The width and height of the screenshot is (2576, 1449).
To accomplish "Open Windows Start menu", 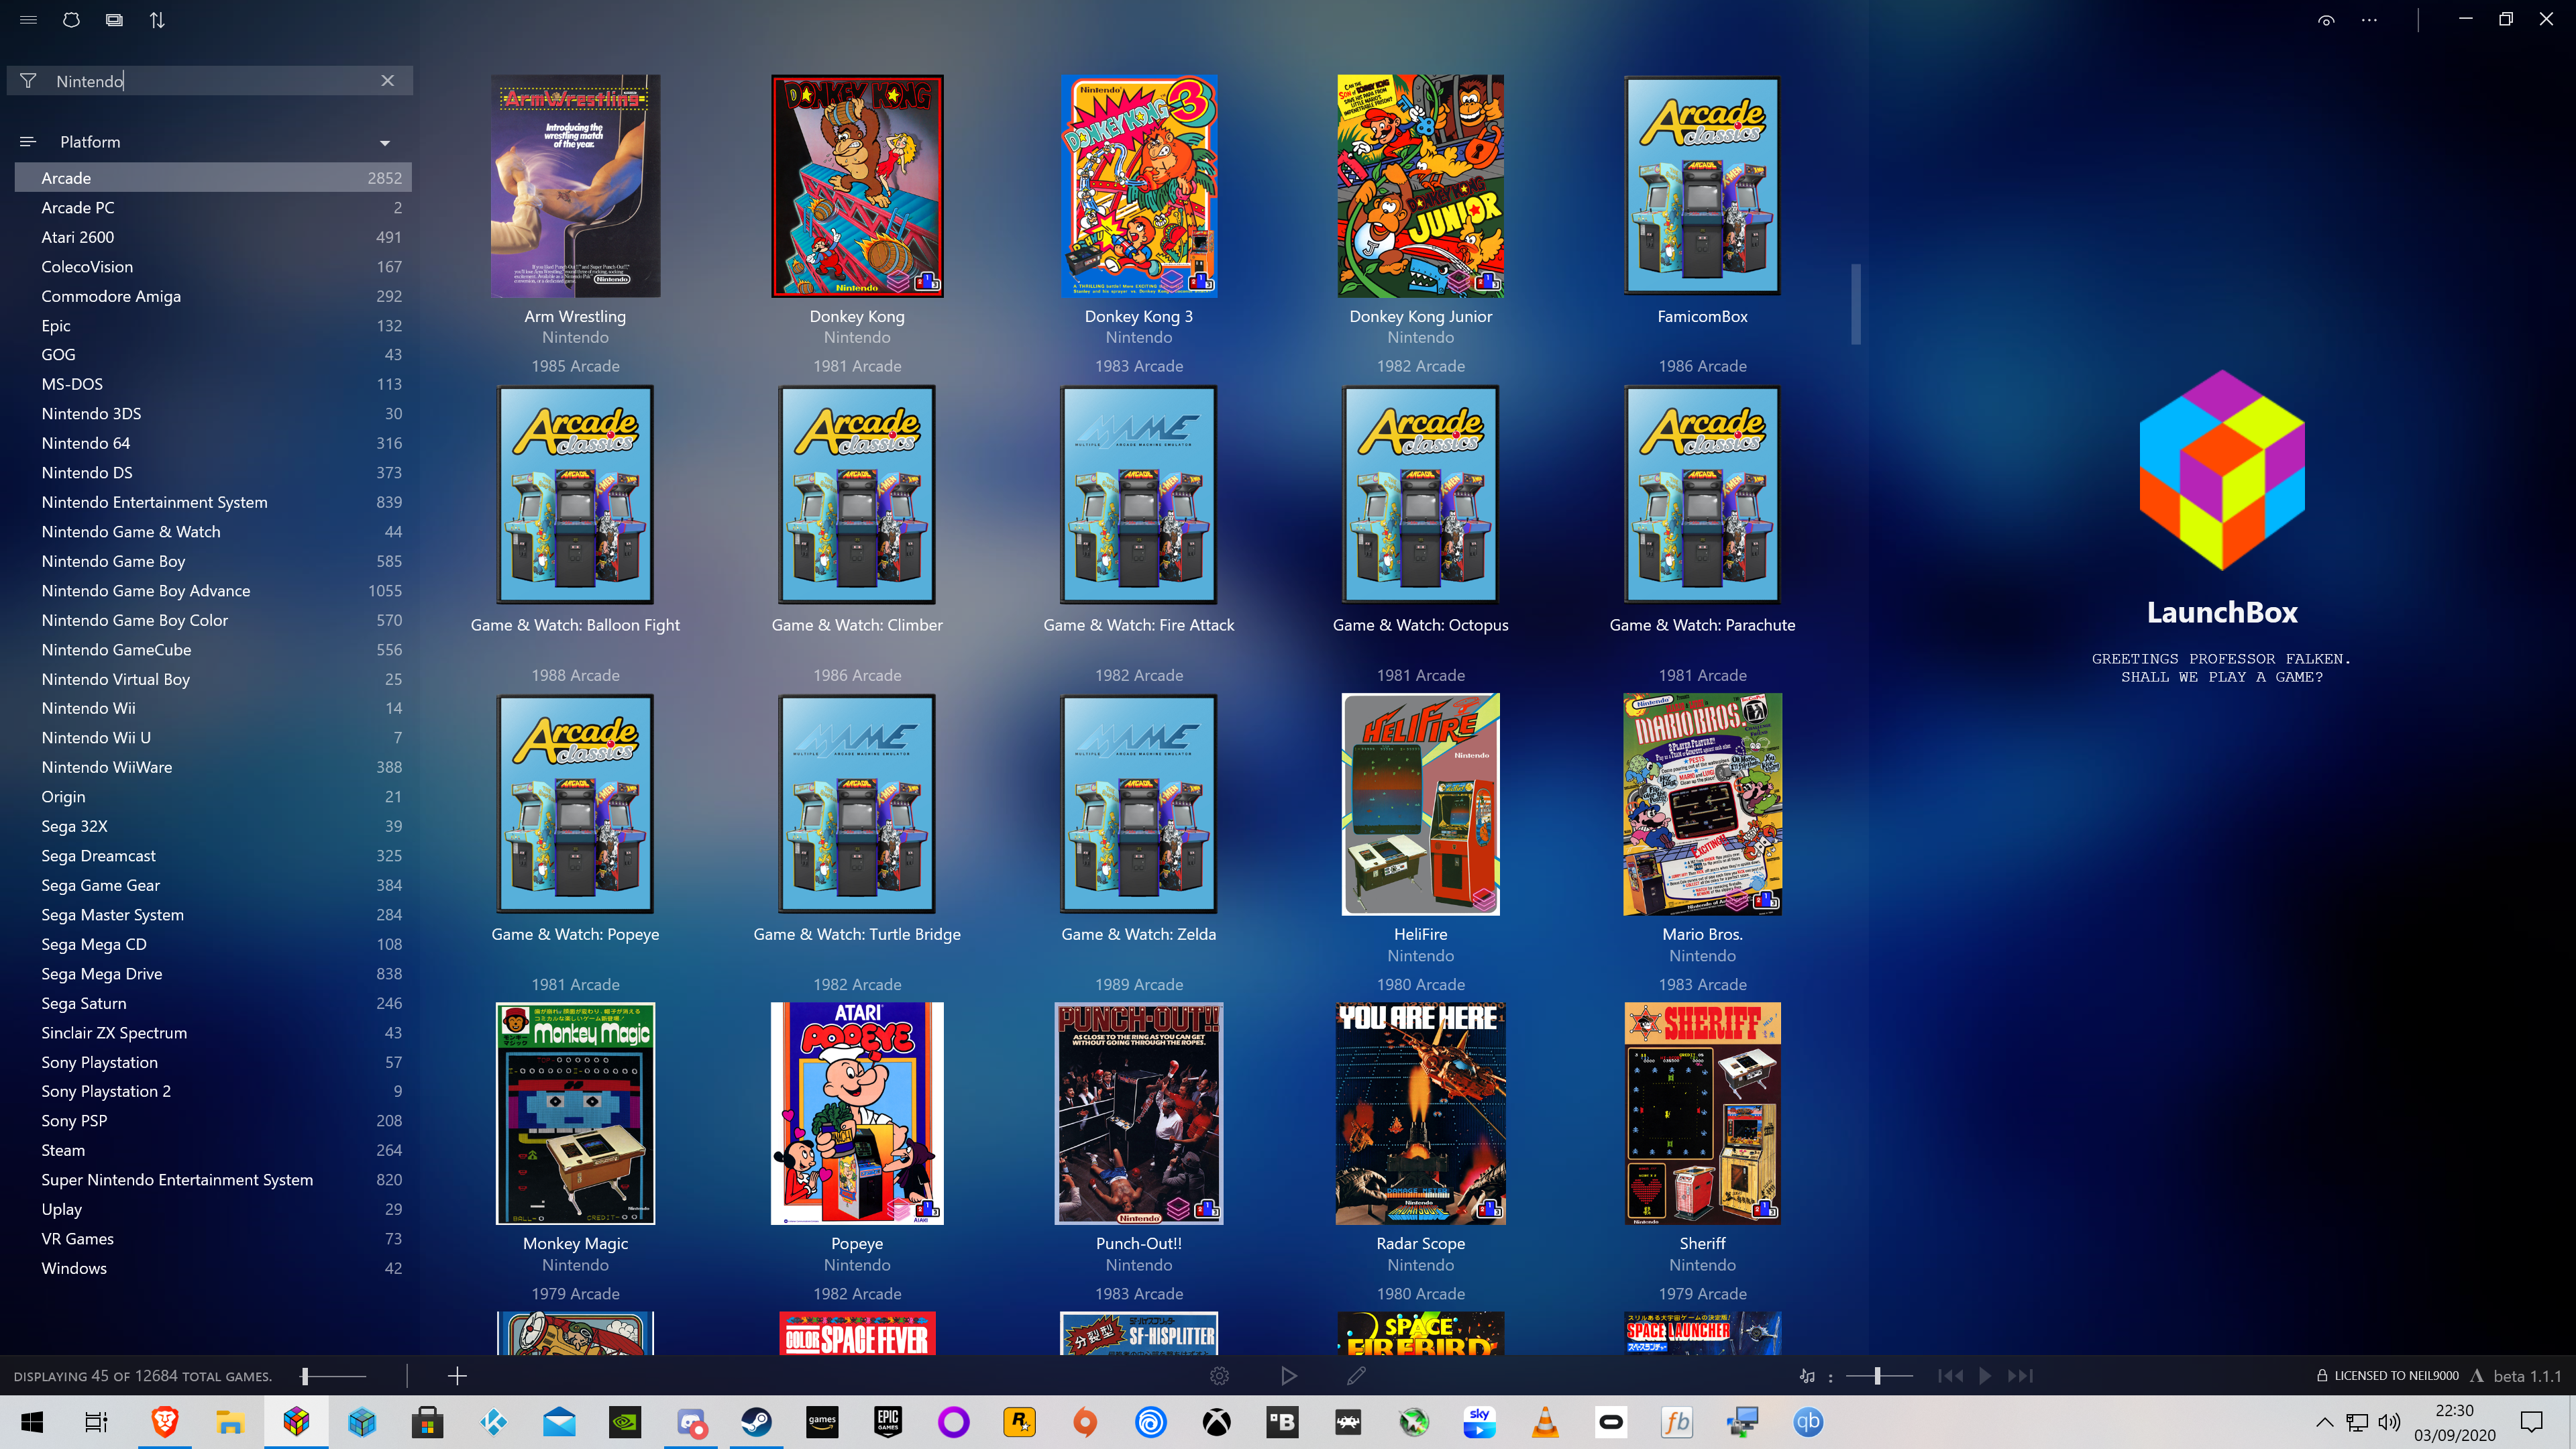I will tap(32, 1422).
